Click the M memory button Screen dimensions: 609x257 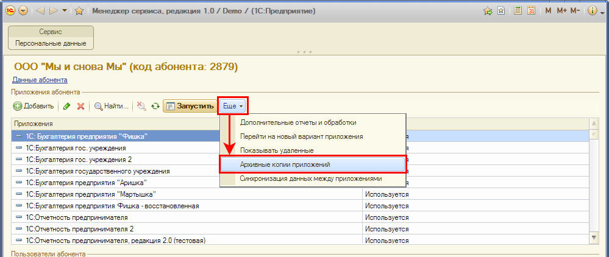(x=548, y=11)
